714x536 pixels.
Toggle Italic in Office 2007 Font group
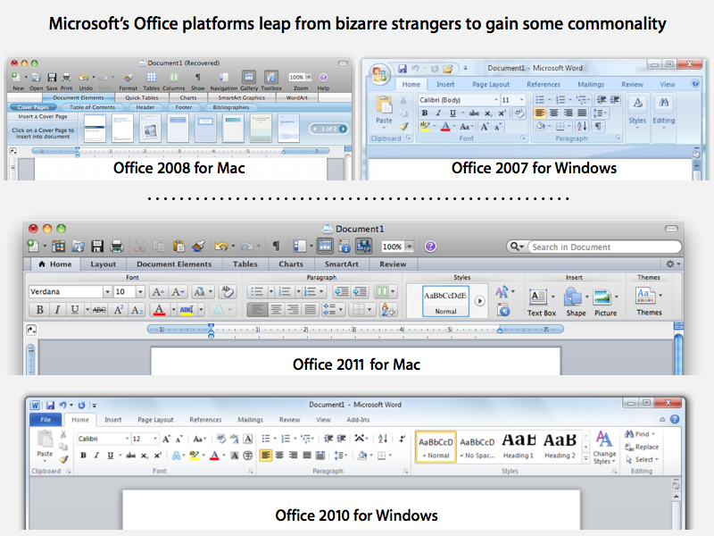[438, 113]
